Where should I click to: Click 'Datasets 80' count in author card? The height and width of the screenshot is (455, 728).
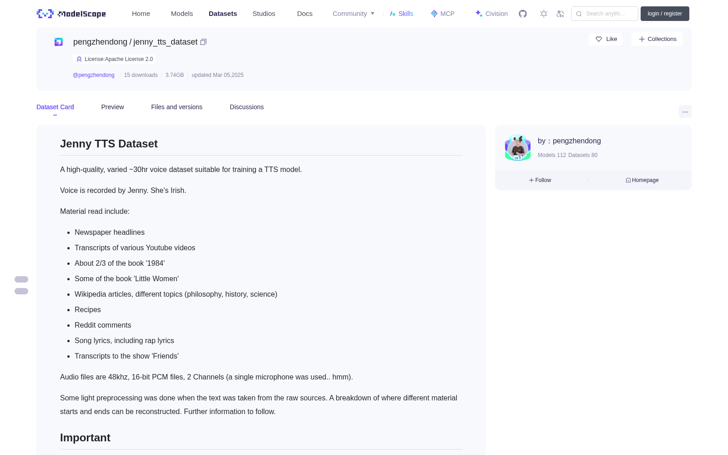[583, 155]
